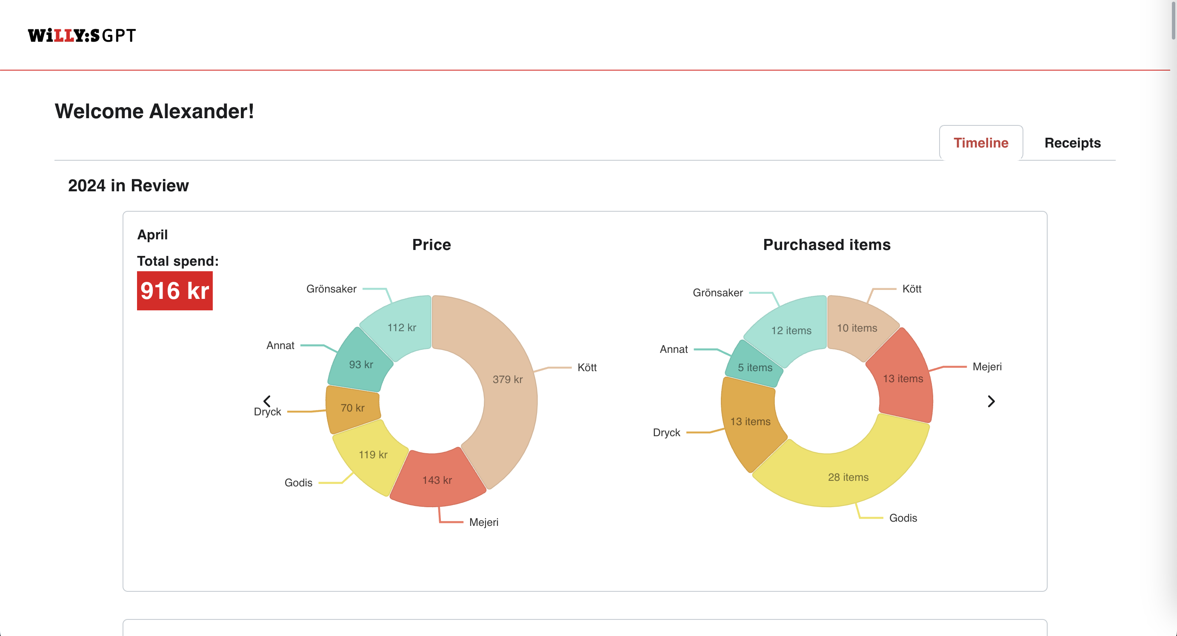Click the left arrow to view previous month
Screen dimensions: 1177x636
tap(267, 401)
